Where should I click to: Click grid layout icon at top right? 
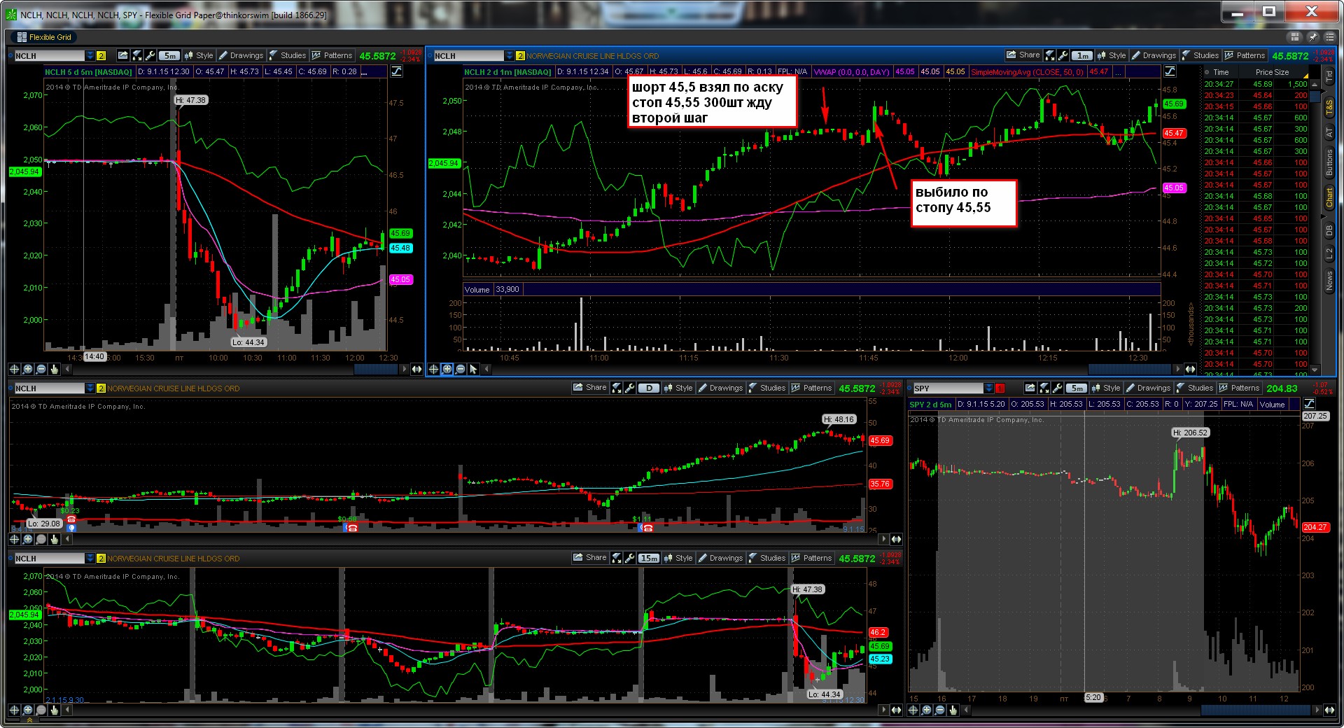1295,37
